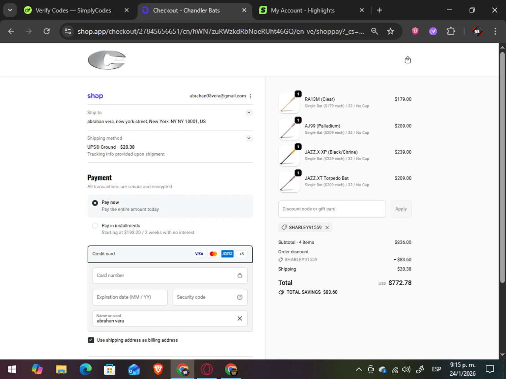
Task: Reload the checkout page
Action: click(47, 31)
